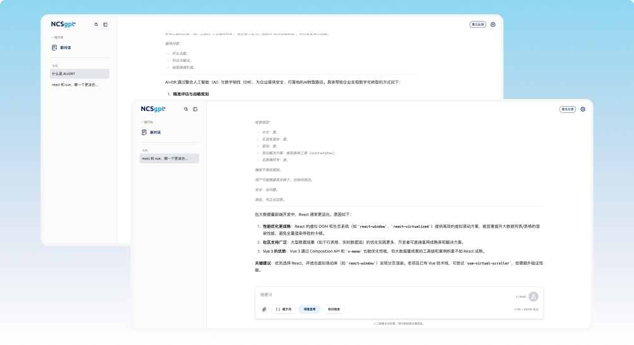The width and height of the screenshot is (634, 345).
Task: Open settings gear in the front window
Action: click(583, 109)
